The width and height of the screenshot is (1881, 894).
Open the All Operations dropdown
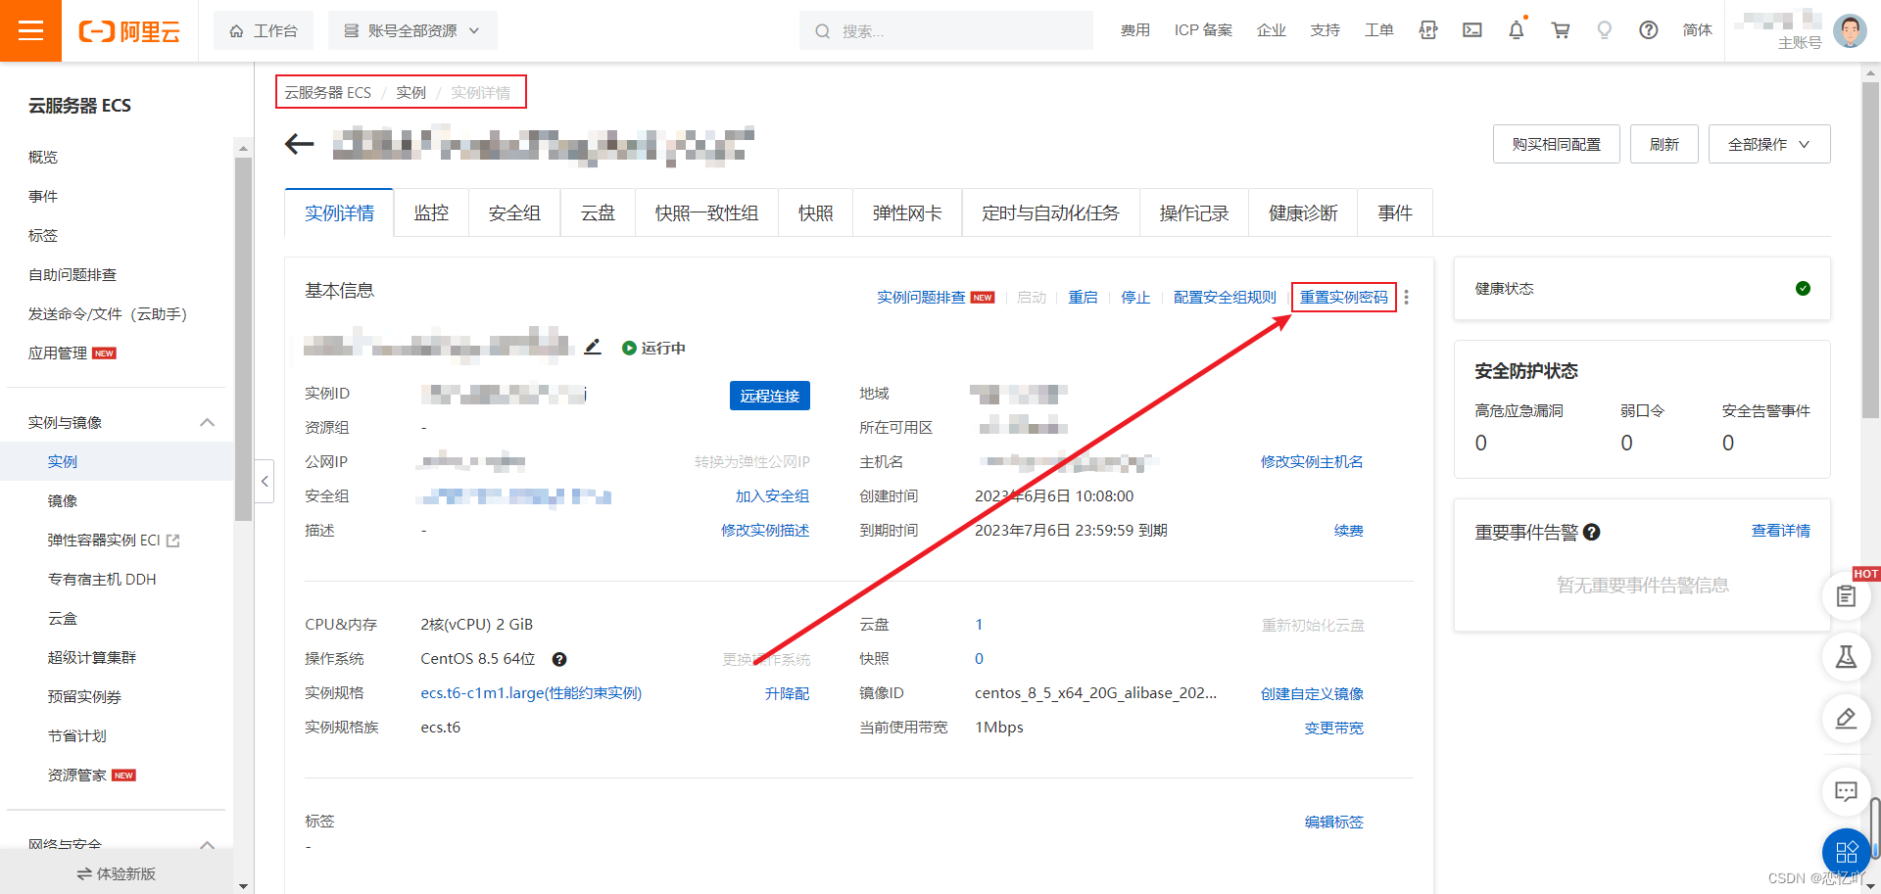click(x=1769, y=144)
